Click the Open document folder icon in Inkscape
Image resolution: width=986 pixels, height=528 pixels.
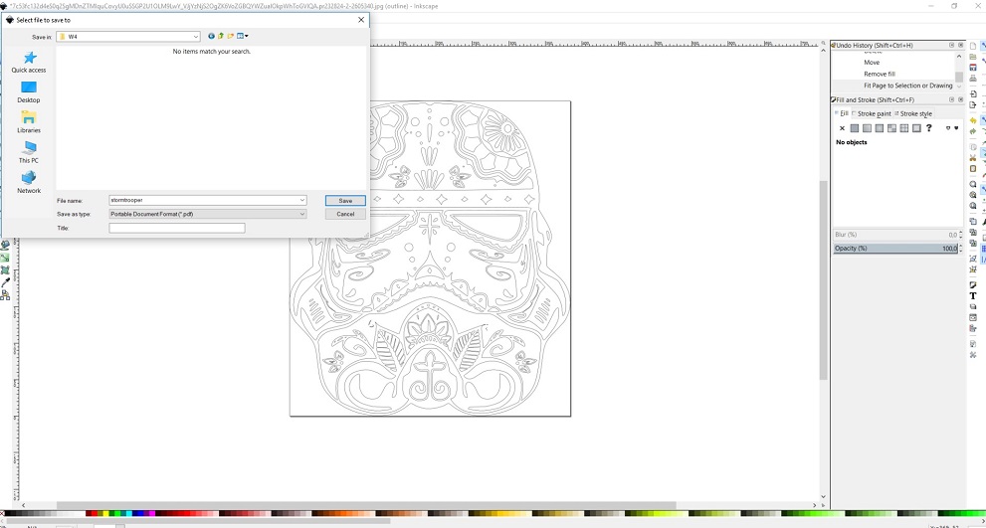pyautogui.click(x=973, y=57)
